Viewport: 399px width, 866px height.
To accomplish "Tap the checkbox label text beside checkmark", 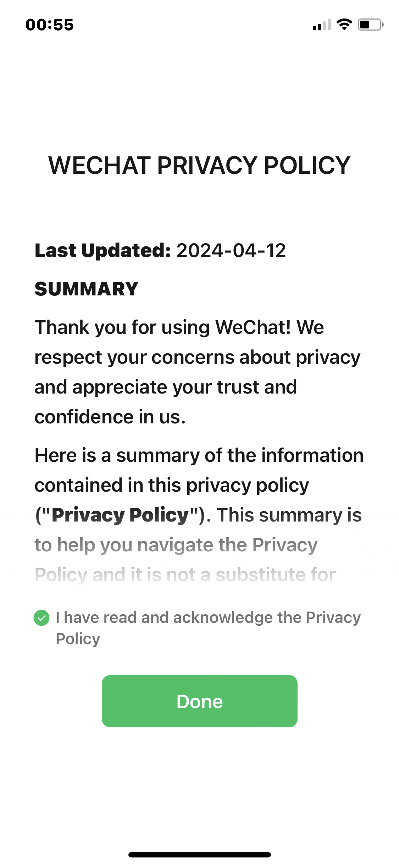I will click(x=207, y=627).
